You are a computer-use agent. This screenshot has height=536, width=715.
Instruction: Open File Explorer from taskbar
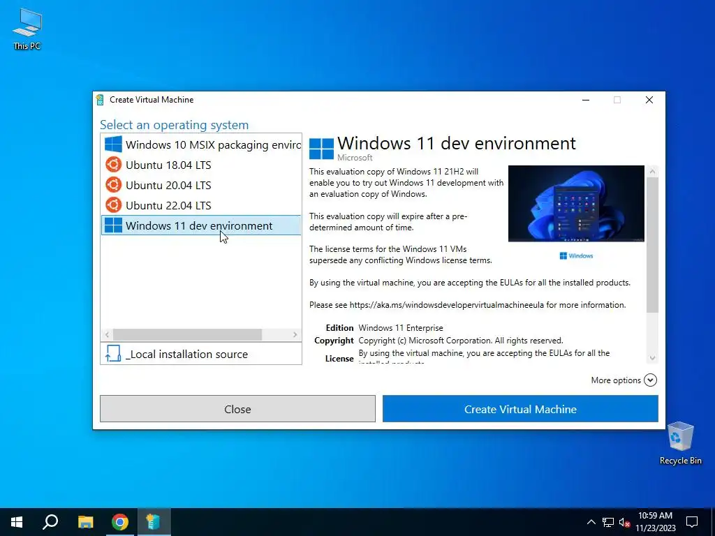(85, 522)
